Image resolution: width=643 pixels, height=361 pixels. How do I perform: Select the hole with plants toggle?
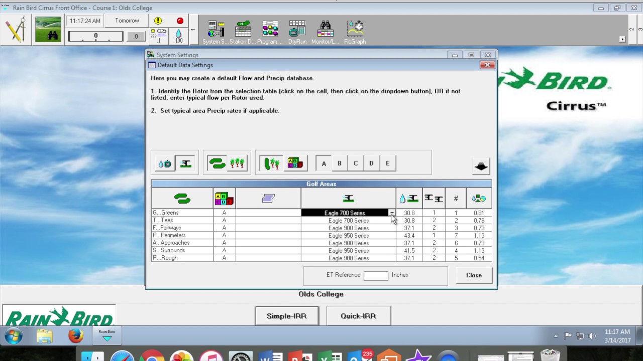pyautogui.click(x=271, y=163)
